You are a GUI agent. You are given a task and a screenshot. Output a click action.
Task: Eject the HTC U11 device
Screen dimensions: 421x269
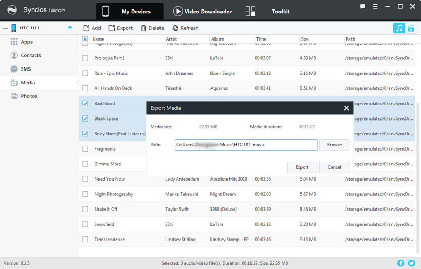coord(70,28)
